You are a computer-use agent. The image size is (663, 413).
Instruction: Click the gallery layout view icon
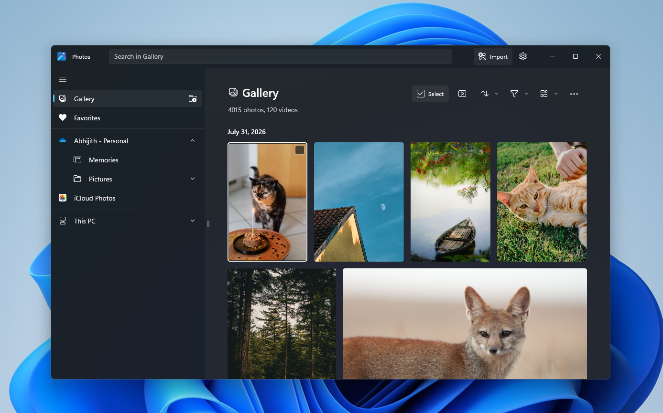pyautogui.click(x=544, y=94)
